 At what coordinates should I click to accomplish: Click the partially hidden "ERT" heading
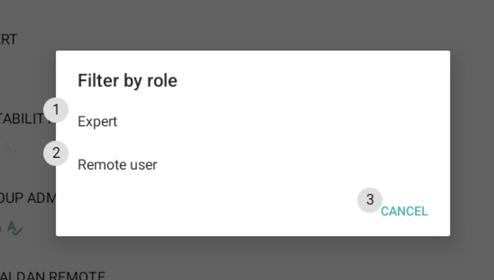pos(8,40)
